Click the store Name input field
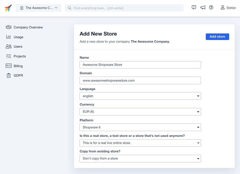Image resolution: width=240 pixels, height=174 pixels. (x=140, y=65)
